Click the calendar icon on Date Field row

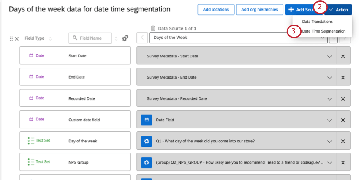click(147, 120)
